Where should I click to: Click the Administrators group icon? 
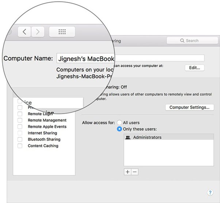(128, 137)
